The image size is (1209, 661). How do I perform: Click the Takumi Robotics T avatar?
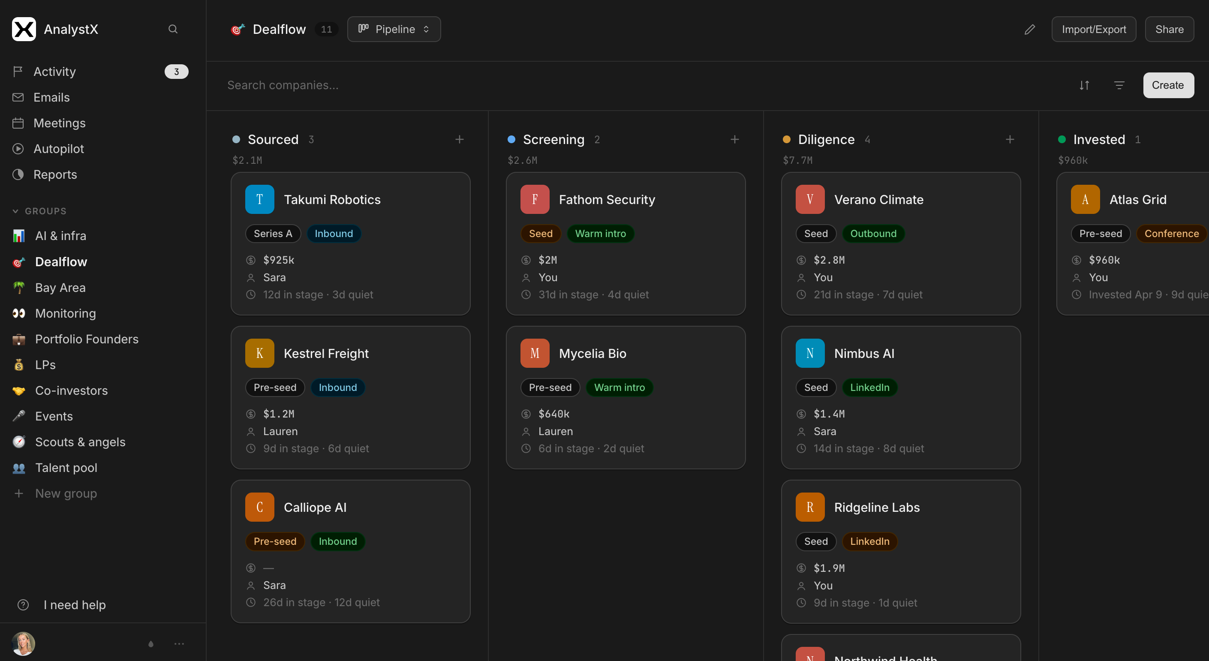(259, 199)
